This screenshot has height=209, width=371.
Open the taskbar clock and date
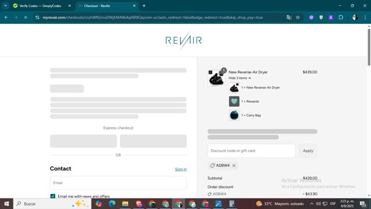347,204
